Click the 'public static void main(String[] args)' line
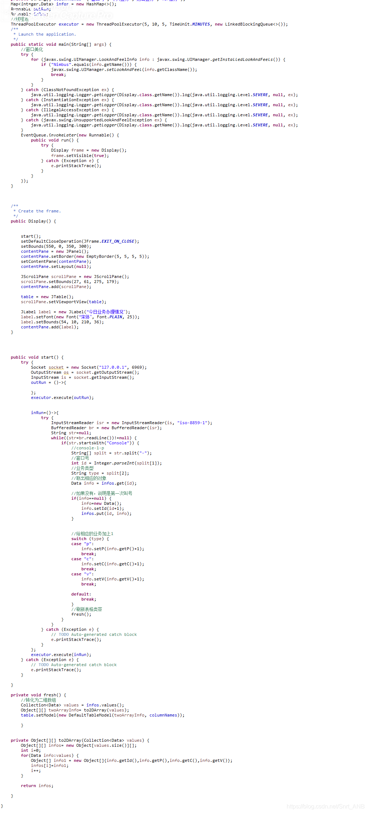The image size is (368, 813). point(61,44)
